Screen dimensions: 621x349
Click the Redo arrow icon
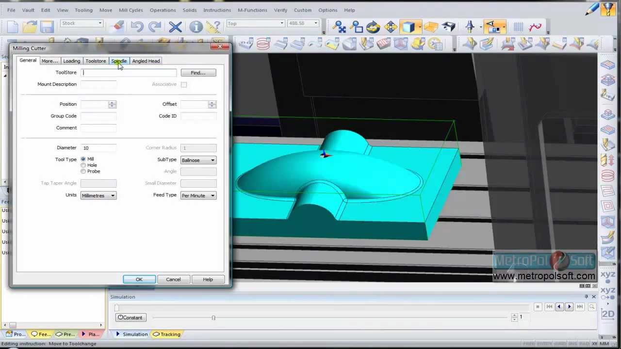[155, 27]
